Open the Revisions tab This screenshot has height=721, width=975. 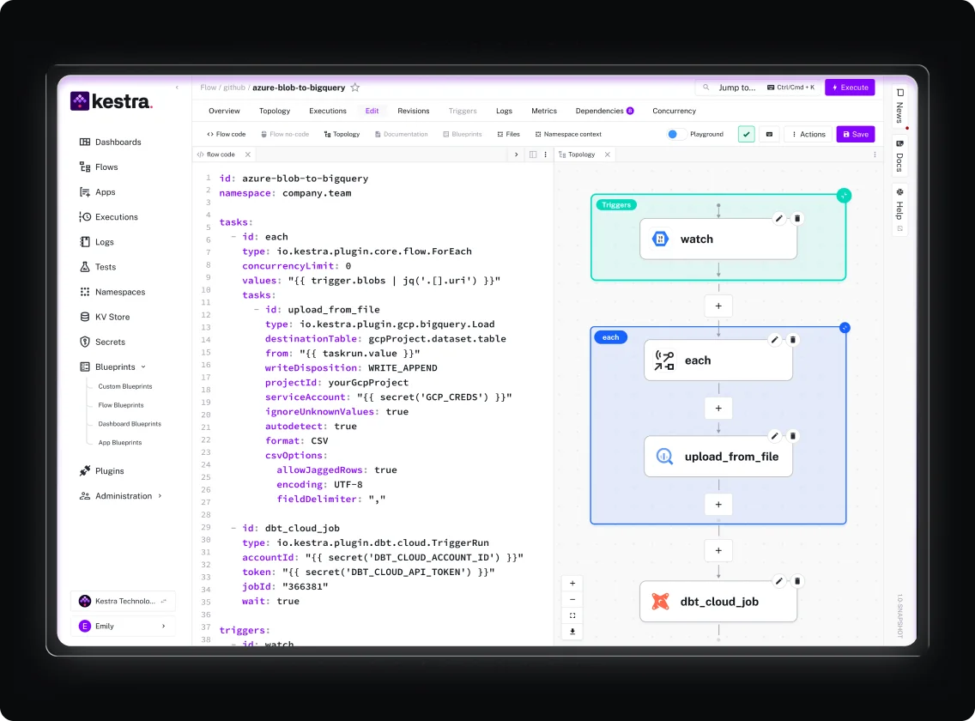(414, 111)
